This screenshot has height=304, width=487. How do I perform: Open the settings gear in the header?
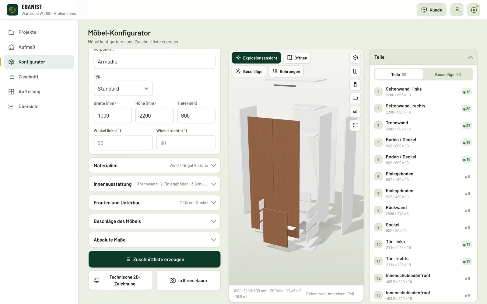(474, 10)
